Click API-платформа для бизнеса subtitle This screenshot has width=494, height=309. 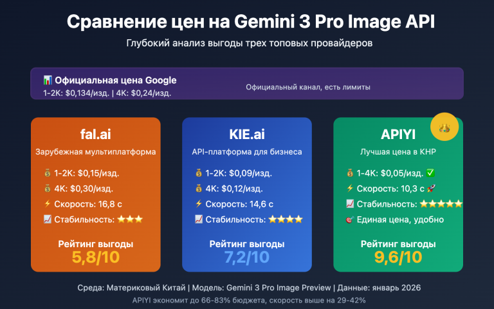click(247, 152)
